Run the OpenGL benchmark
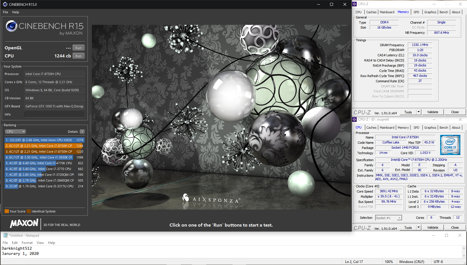Image resolution: width=467 pixels, height=265 pixels. click(x=79, y=48)
